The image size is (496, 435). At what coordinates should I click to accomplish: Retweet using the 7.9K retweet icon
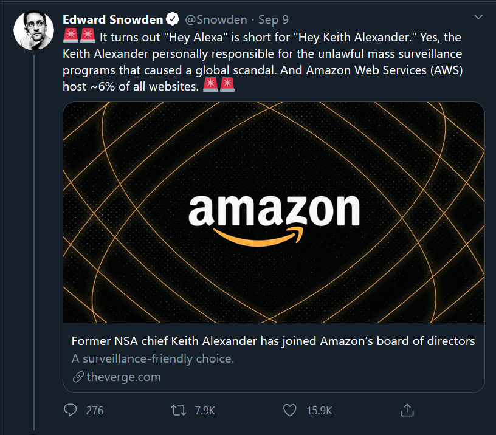(x=179, y=410)
